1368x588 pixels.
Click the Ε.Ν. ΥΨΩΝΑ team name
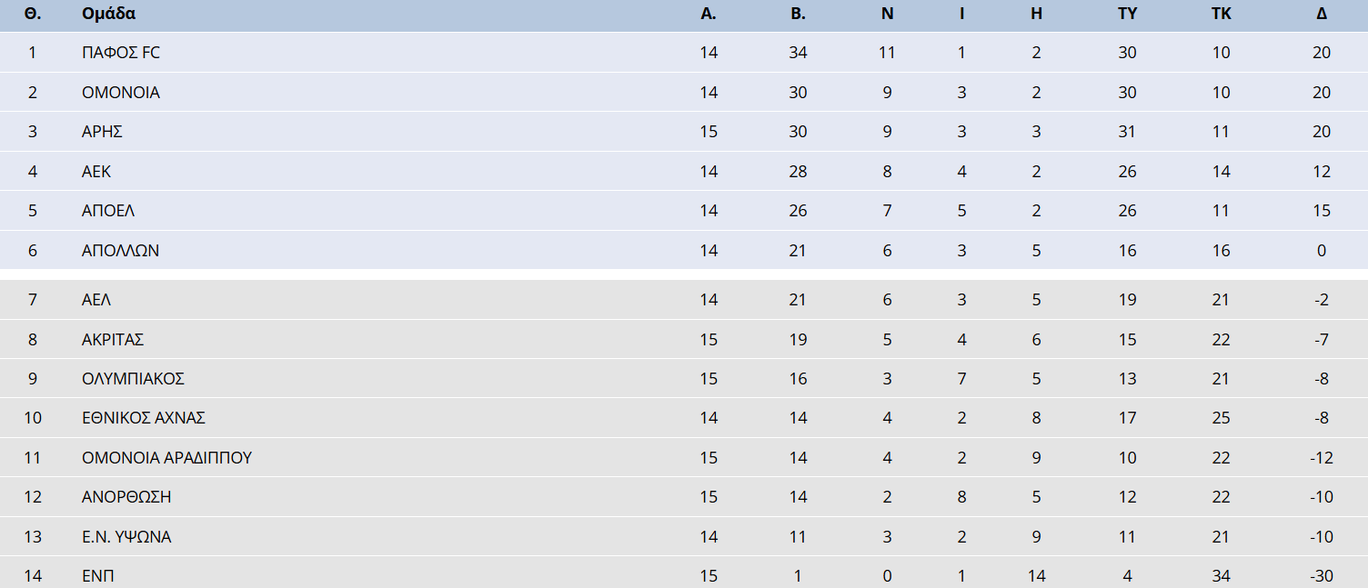point(126,537)
